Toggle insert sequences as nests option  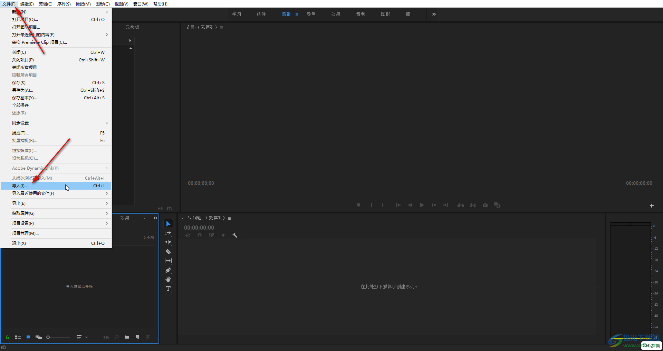(188, 235)
